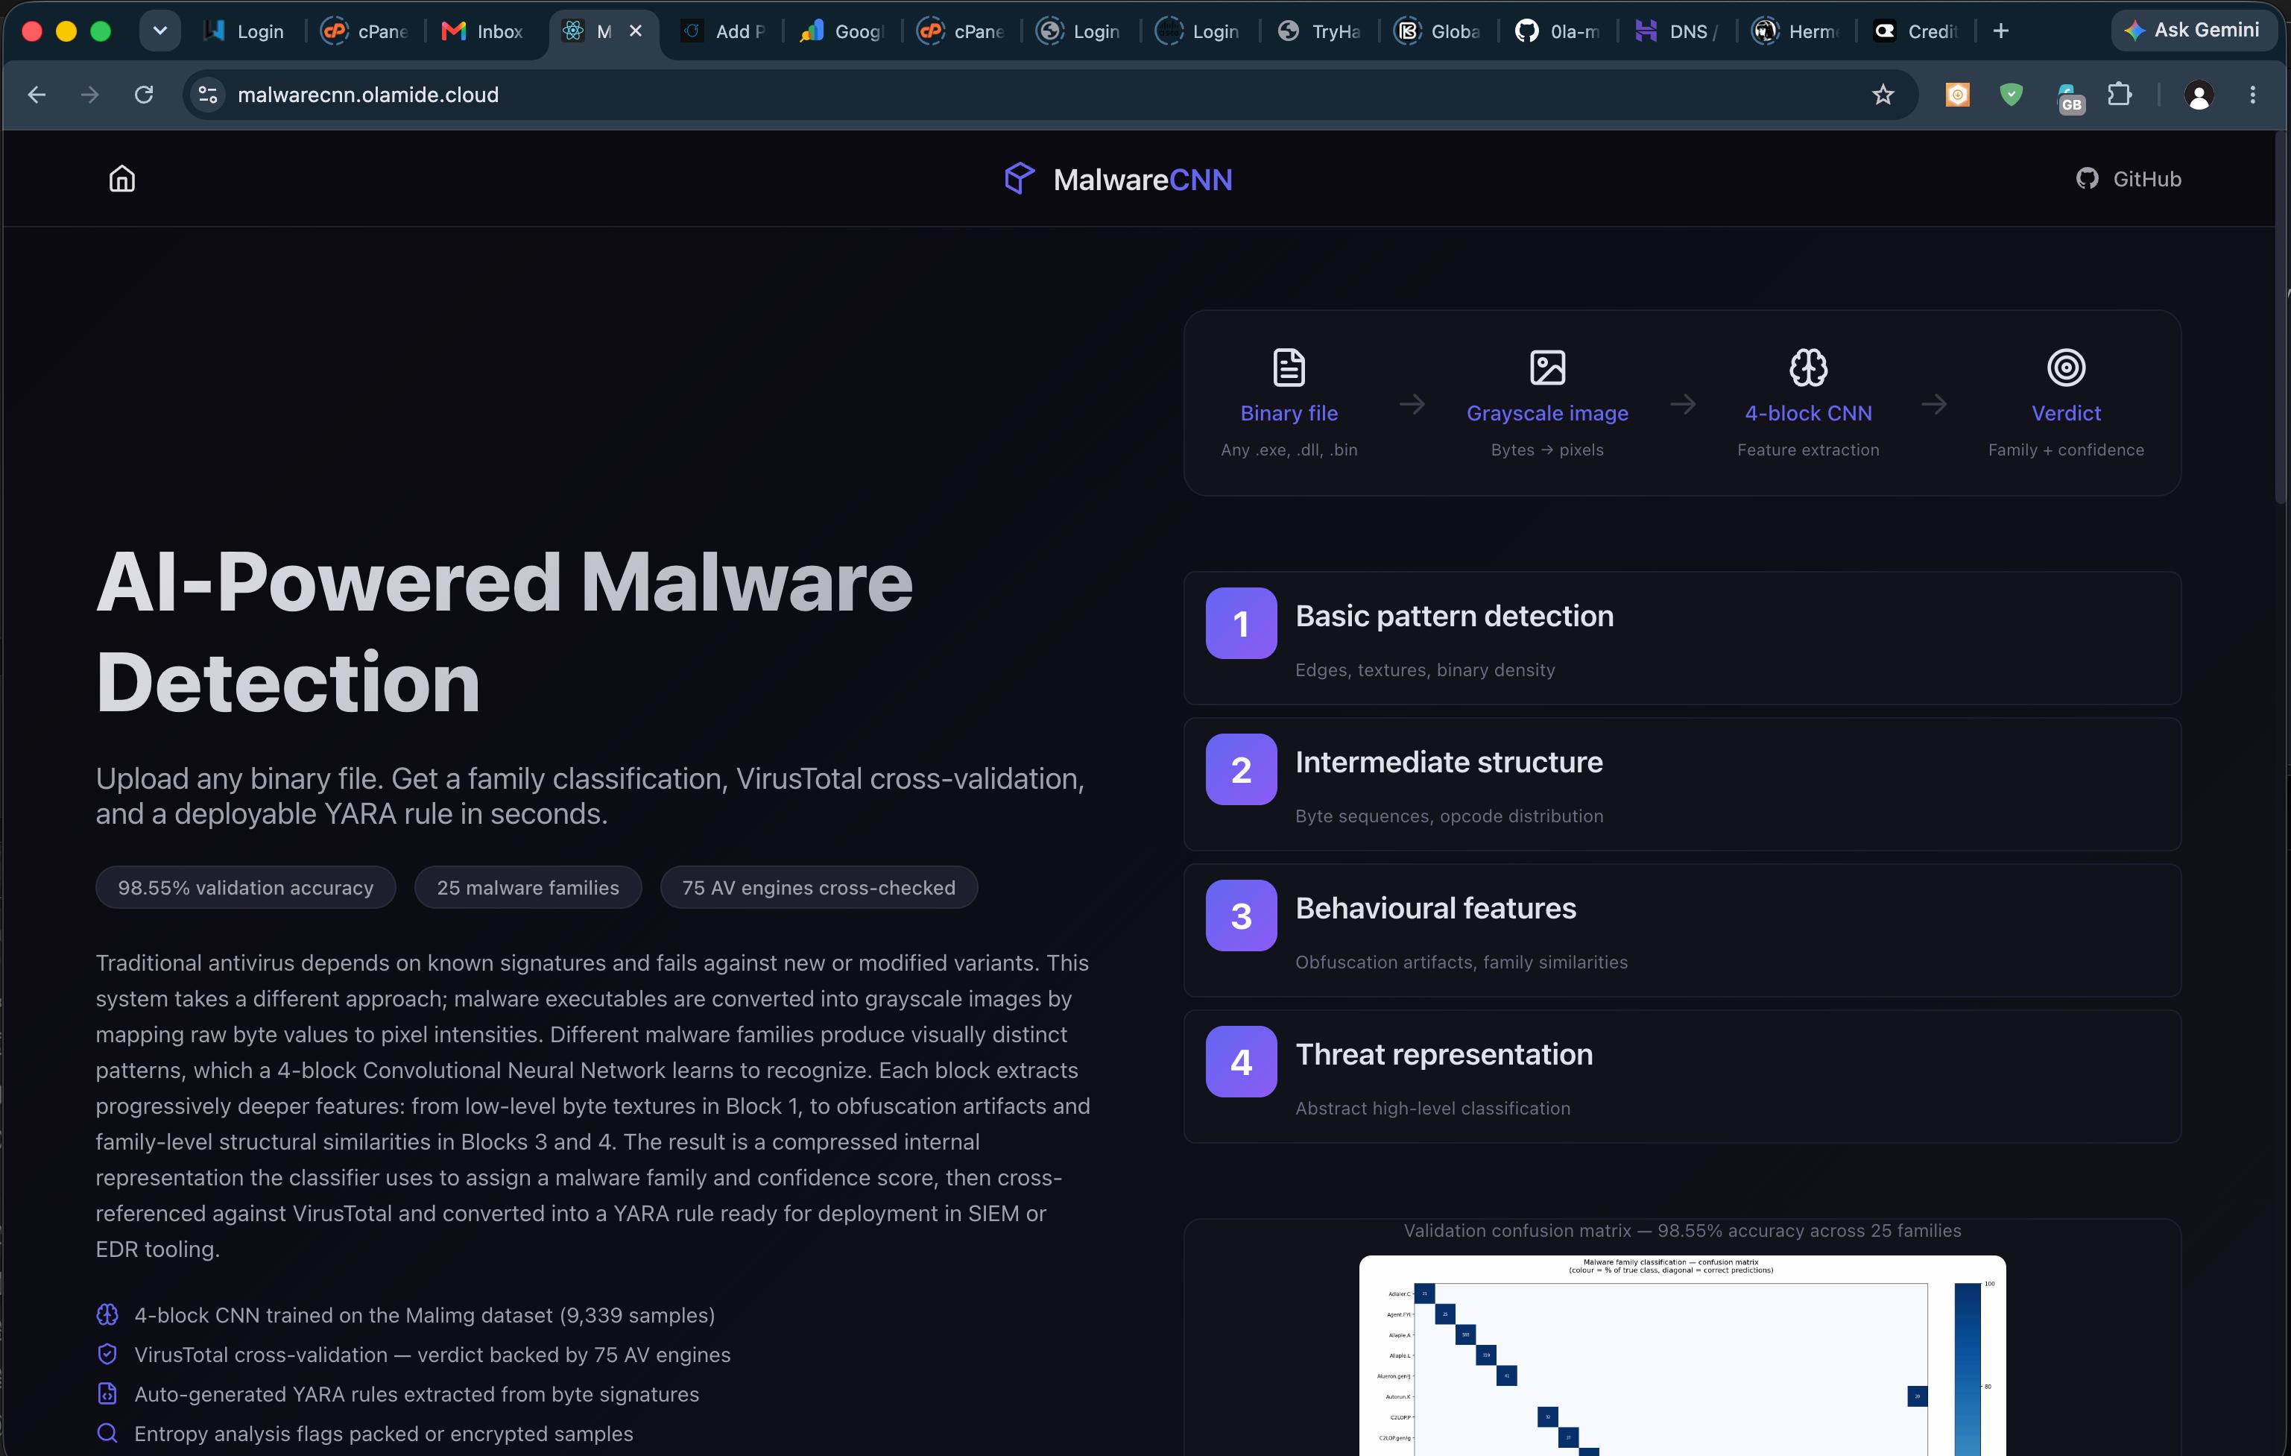
Task: Switch to the Herm tab
Action: tap(1797, 31)
